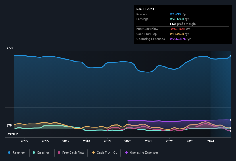This screenshot has width=236, height=161.
Task: Select the 2017 x-axis label
Action: coord(66,141)
